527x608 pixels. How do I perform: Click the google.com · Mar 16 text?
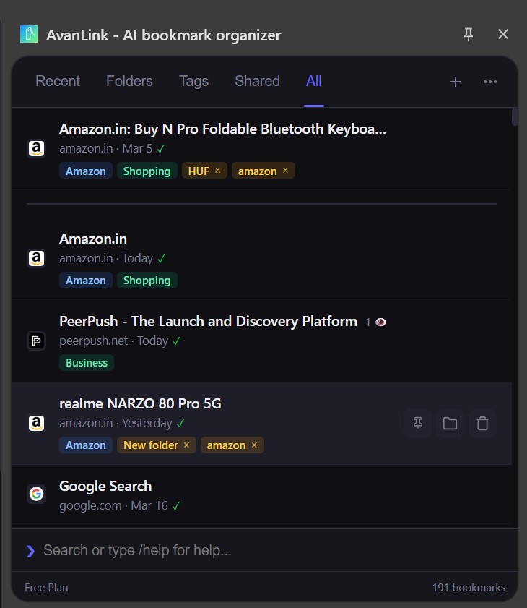coord(113,505)
